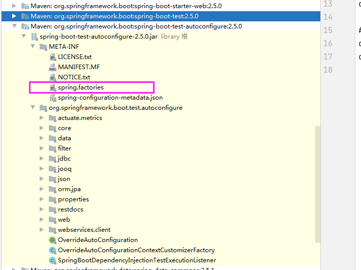Expand the properties package
The image size is (361, 270).
(x=42, y=199)
